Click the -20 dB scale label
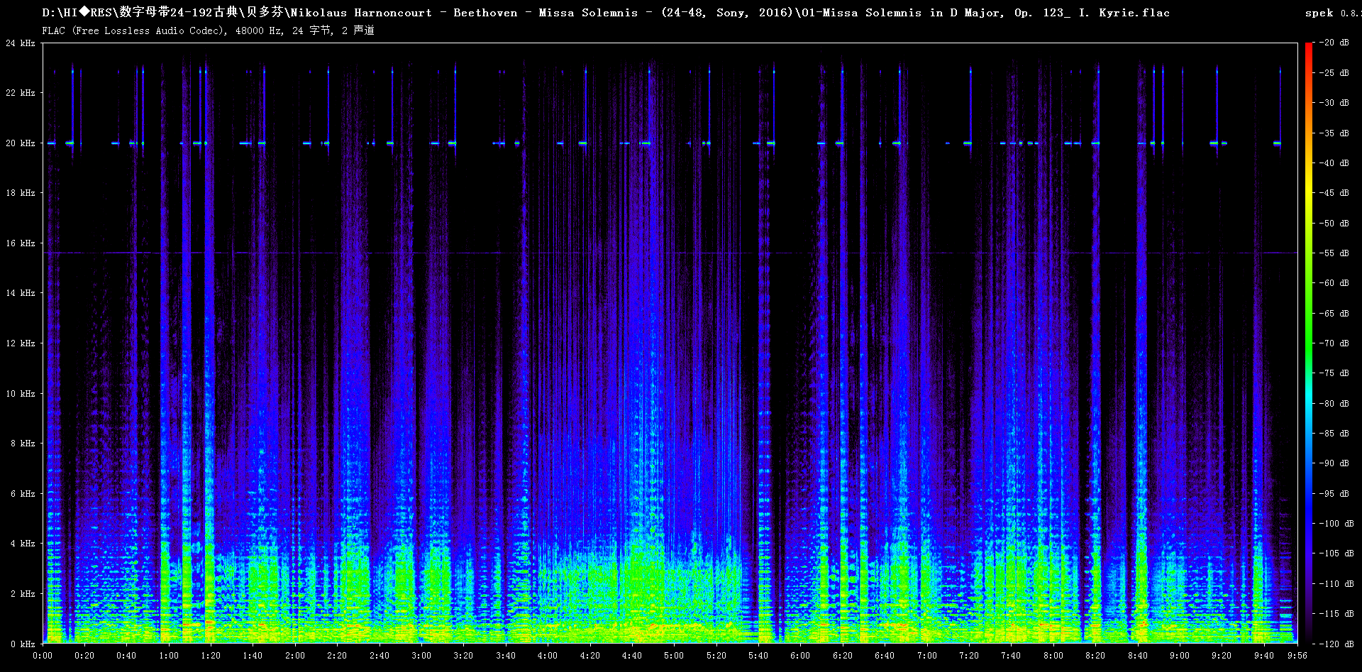This screenshot has height=672, width=1362. [x=1334, y=43]
